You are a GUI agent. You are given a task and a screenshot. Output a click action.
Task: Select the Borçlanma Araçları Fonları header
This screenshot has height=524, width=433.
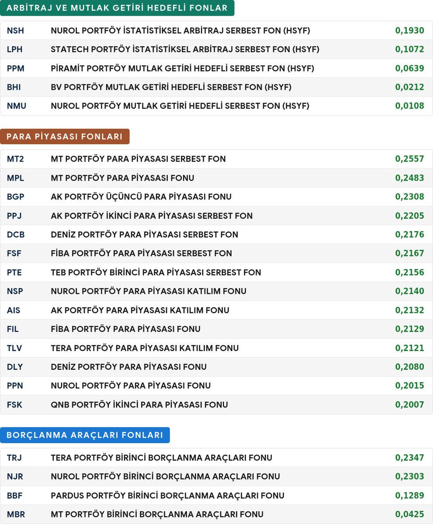coord(85,435)
